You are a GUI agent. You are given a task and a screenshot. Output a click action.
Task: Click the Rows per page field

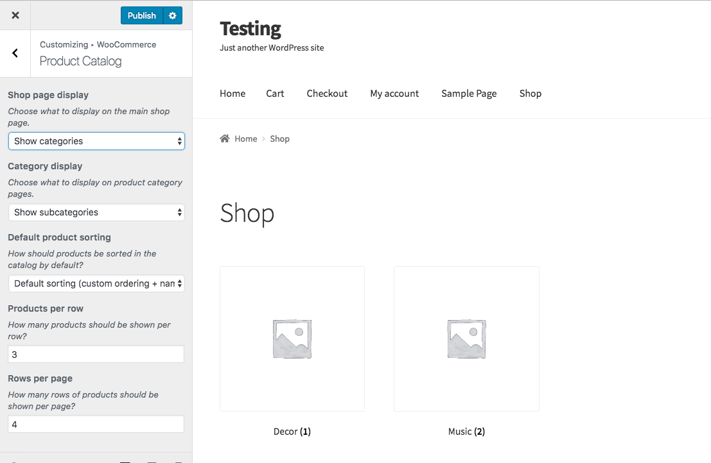(x=96, y=425)
